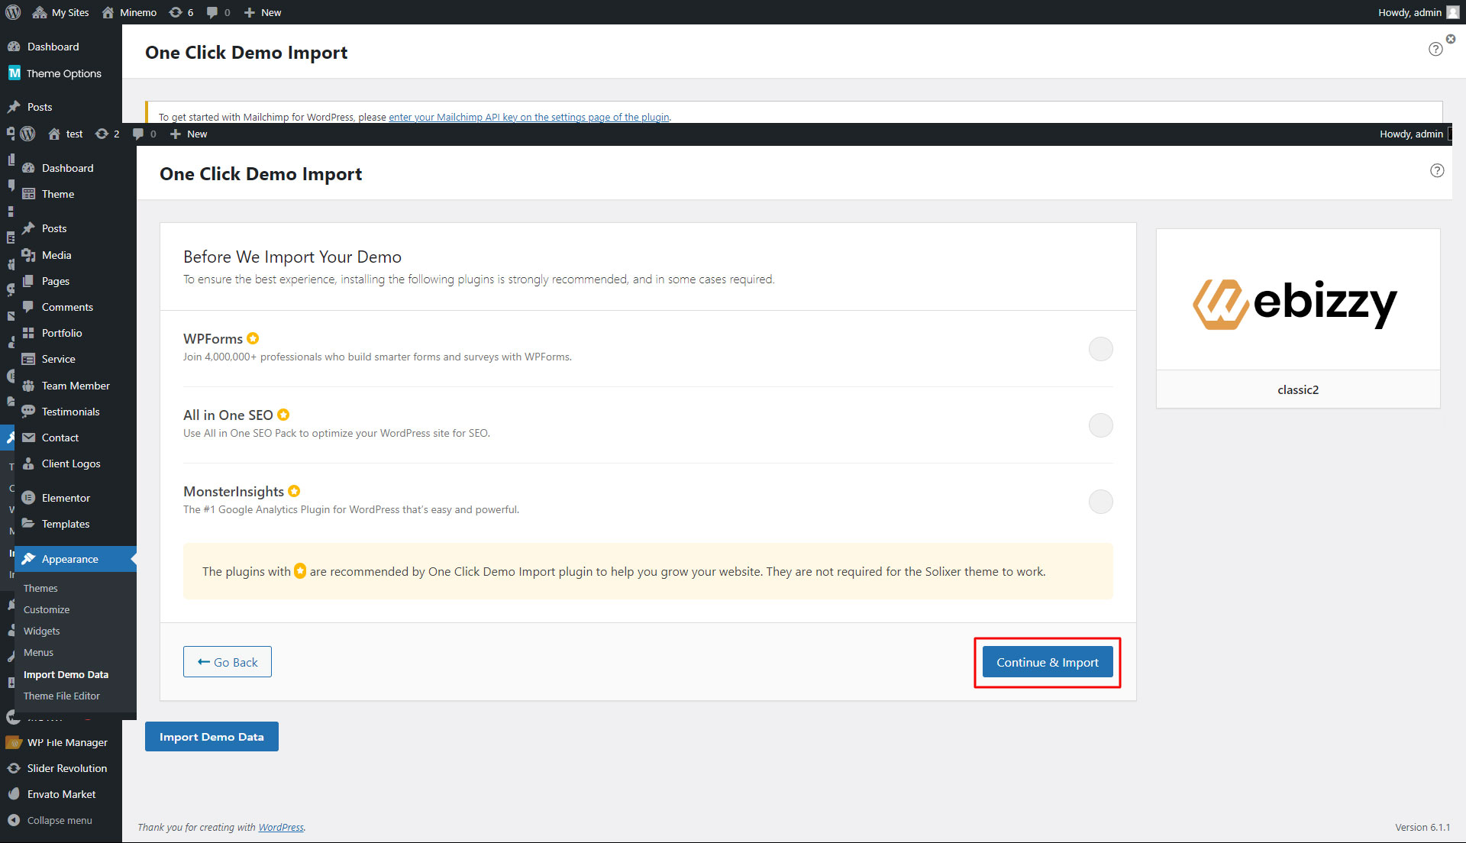Dismiss the notice using the close icon
1466x843 pixels.
tap(1450, 39)
